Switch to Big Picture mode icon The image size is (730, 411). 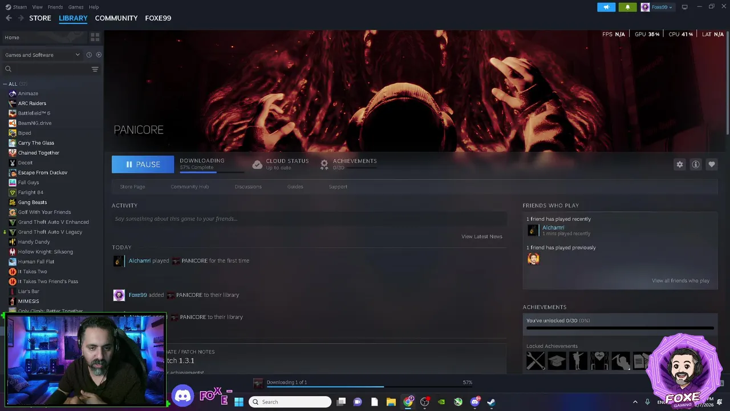(x=684, y=7)
